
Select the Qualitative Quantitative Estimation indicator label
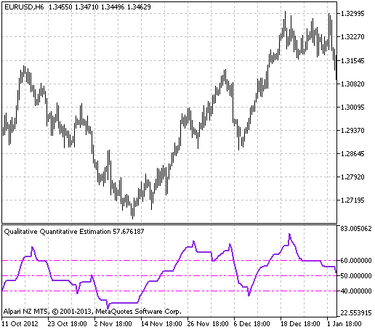coord(57,232)
